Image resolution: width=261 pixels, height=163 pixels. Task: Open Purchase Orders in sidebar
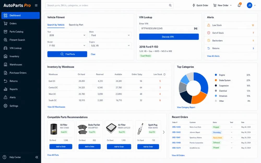20,73
